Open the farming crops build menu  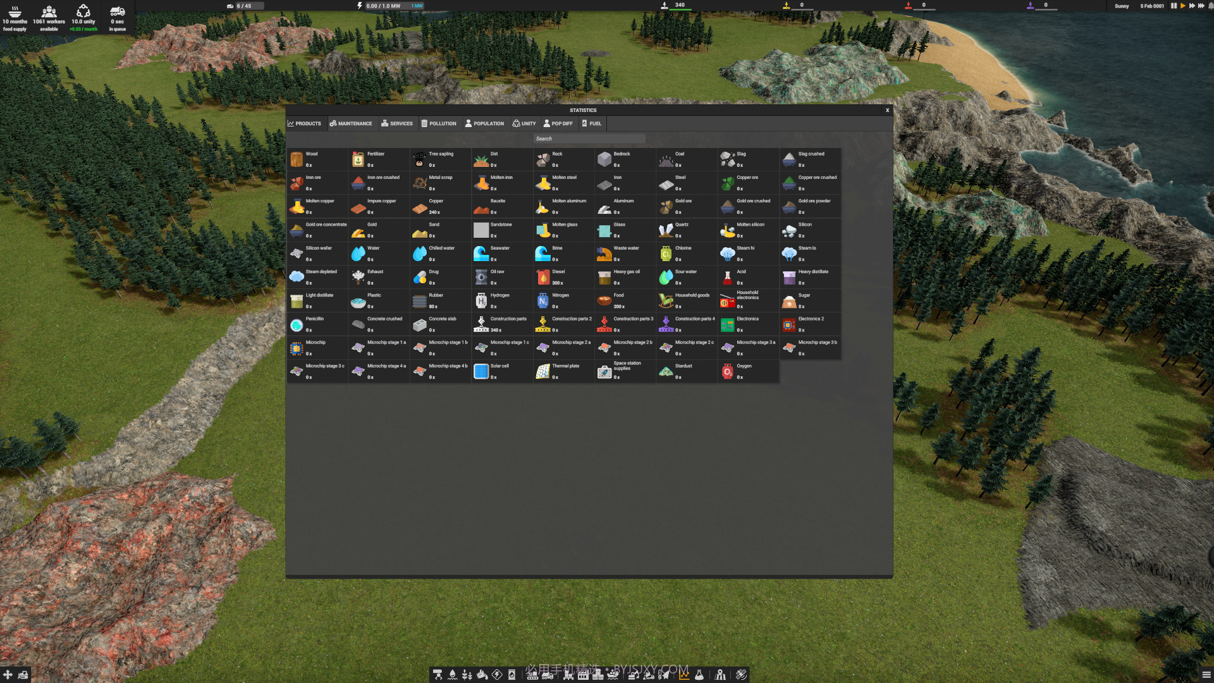(x=467, y=675)
